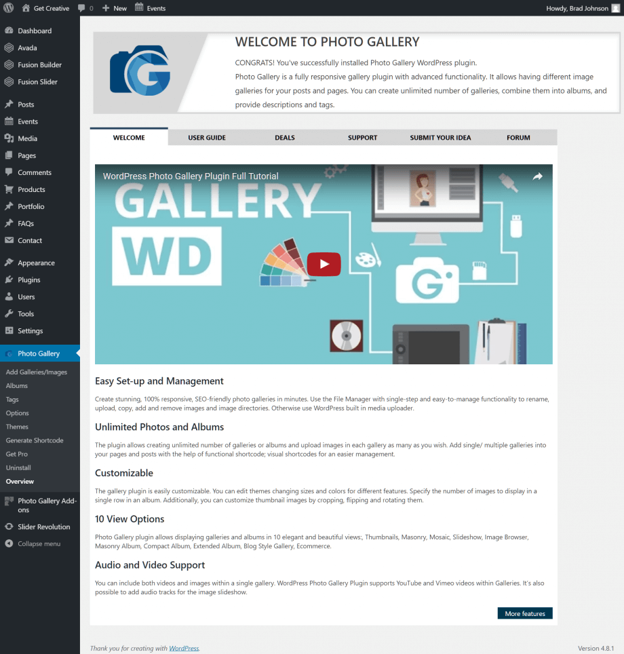Select the Slider Revolution icon

tap(9, 526)
